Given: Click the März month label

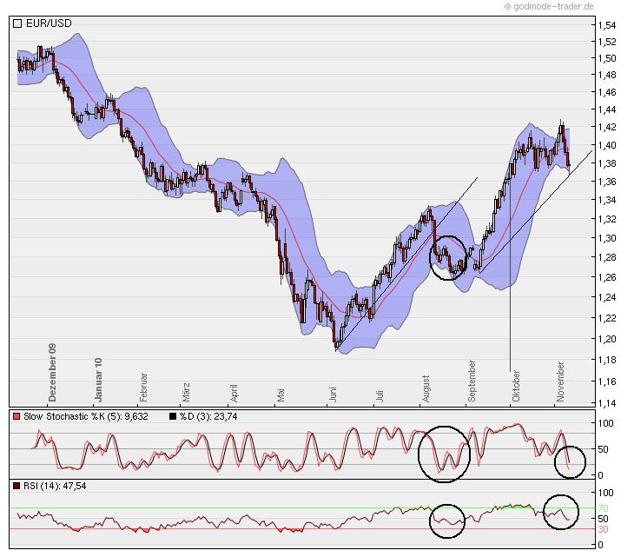Looking at the screenshot, I should [186, 392].
